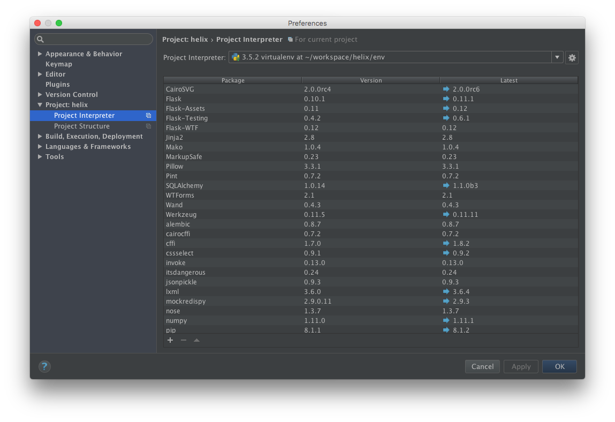Select the WTForms package row
Image resolution: width=615 pixels, height=422 pixels.
[370, 195]
